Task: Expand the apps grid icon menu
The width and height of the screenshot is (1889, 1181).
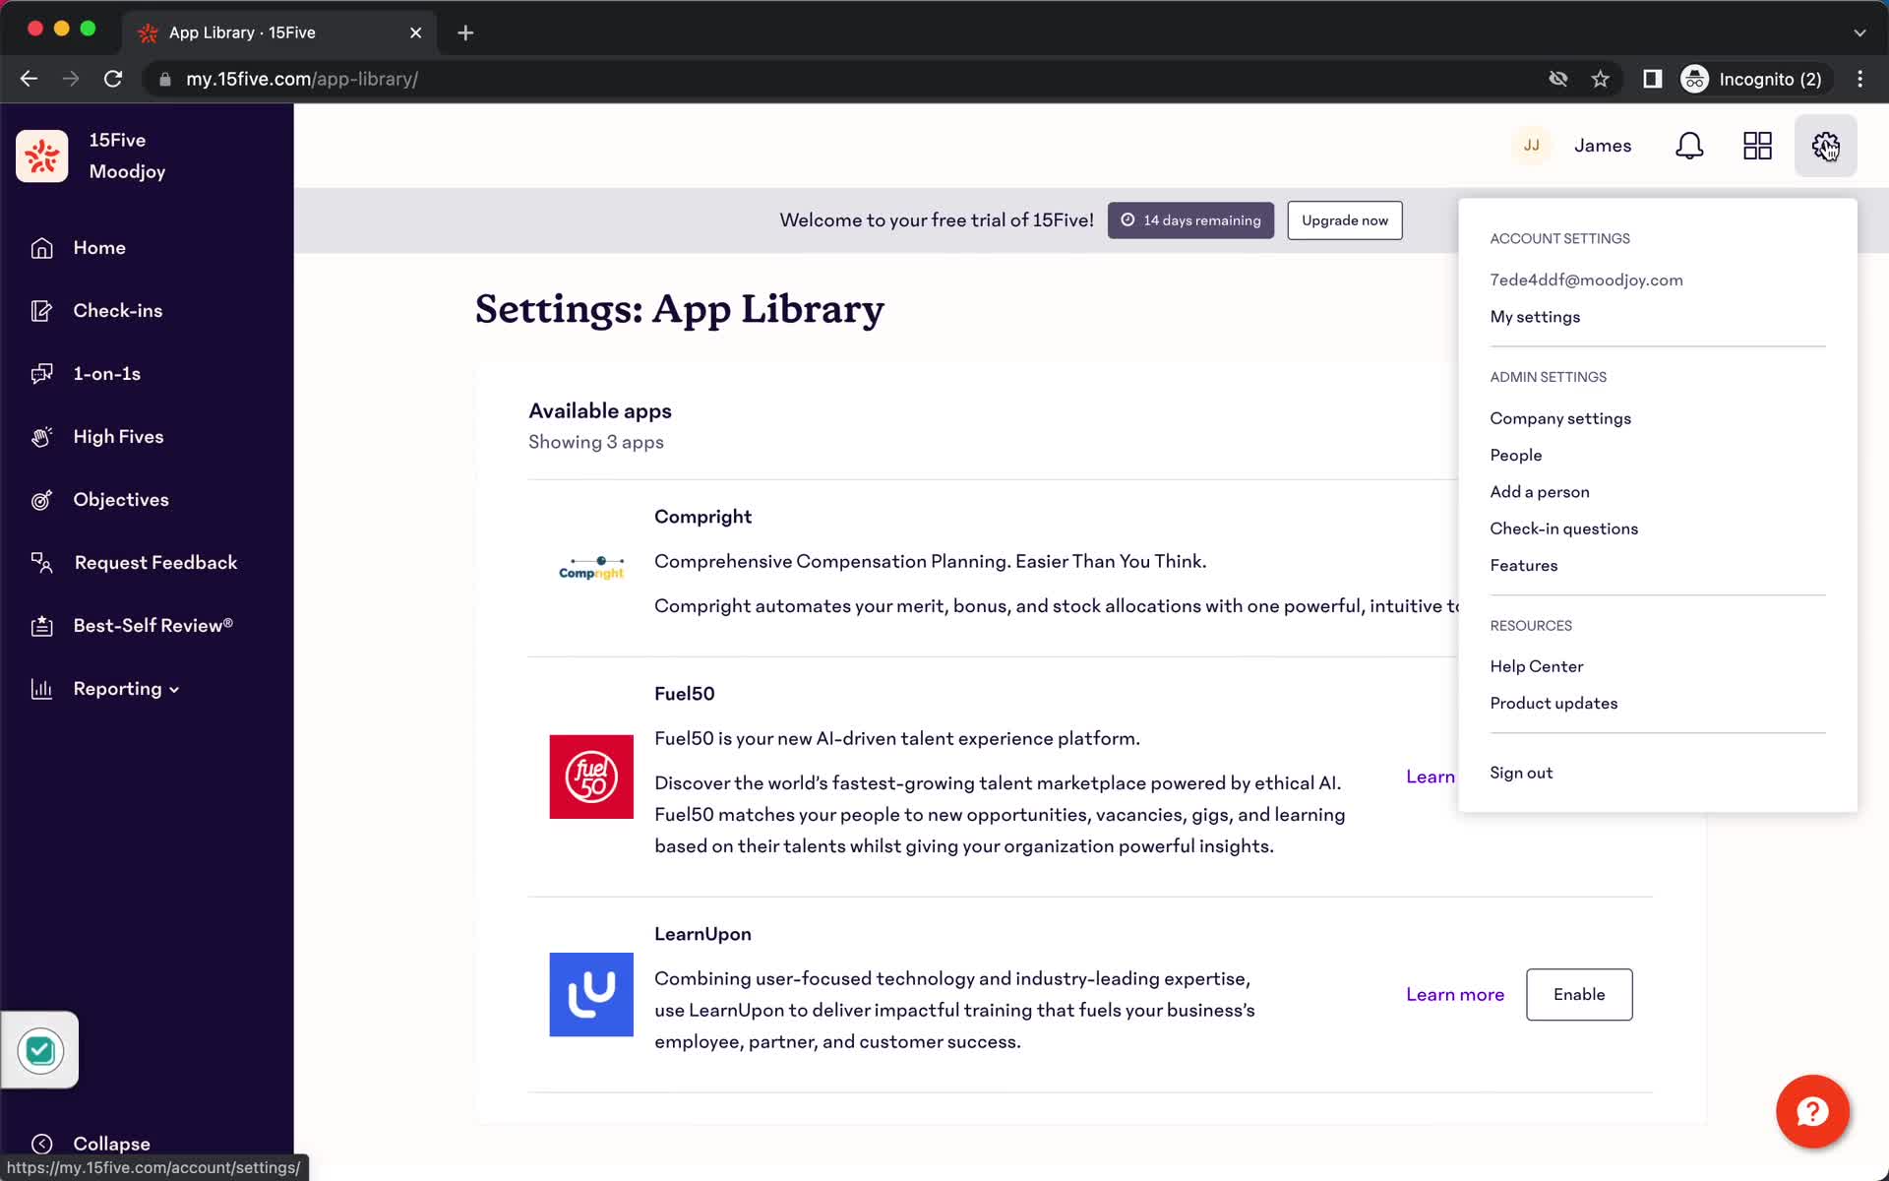Action: (1758, 146)
